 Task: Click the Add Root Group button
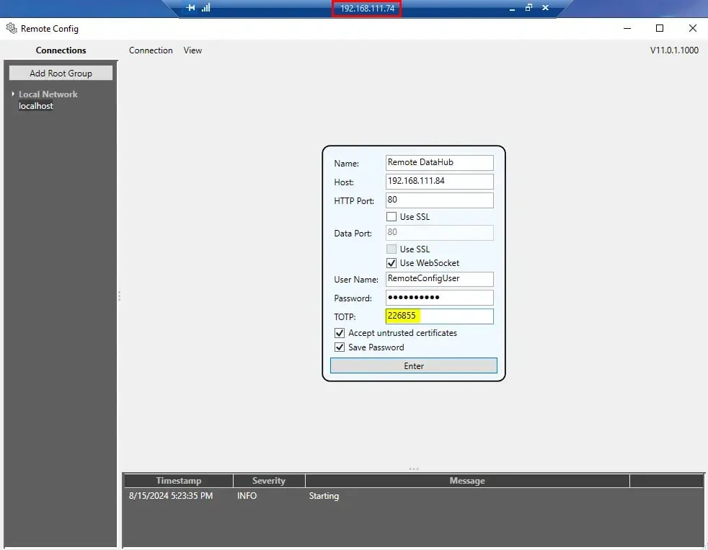click(61, 72)
